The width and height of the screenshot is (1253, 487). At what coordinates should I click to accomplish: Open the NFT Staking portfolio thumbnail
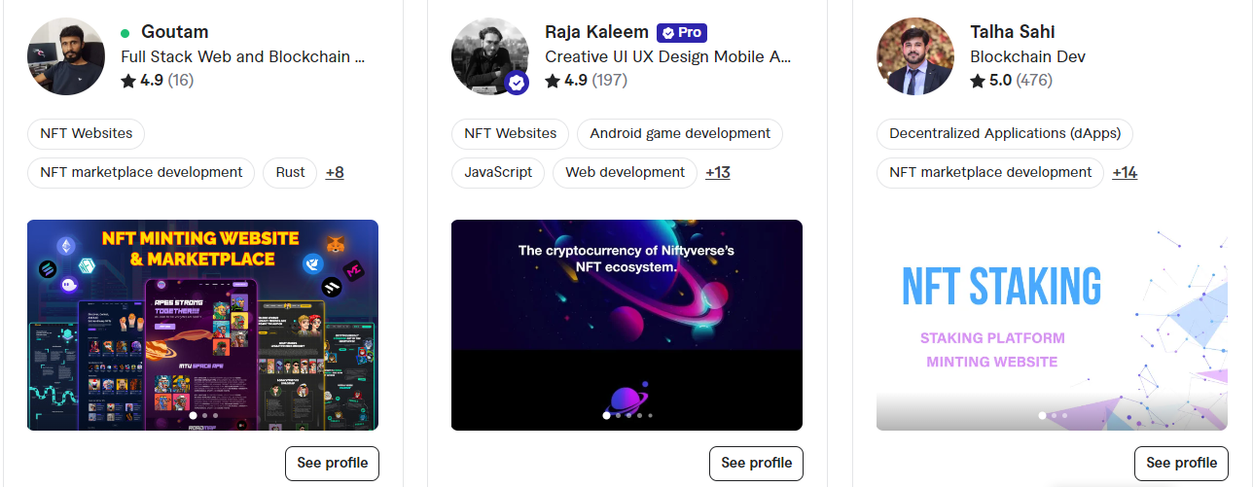pyautogui.click(x=1052, y=325)
